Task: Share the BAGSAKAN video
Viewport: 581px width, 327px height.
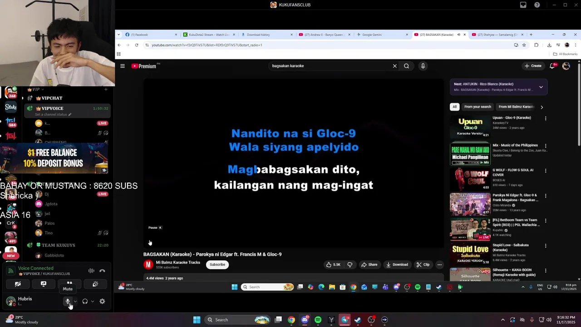Action: [x=369, y=265]
